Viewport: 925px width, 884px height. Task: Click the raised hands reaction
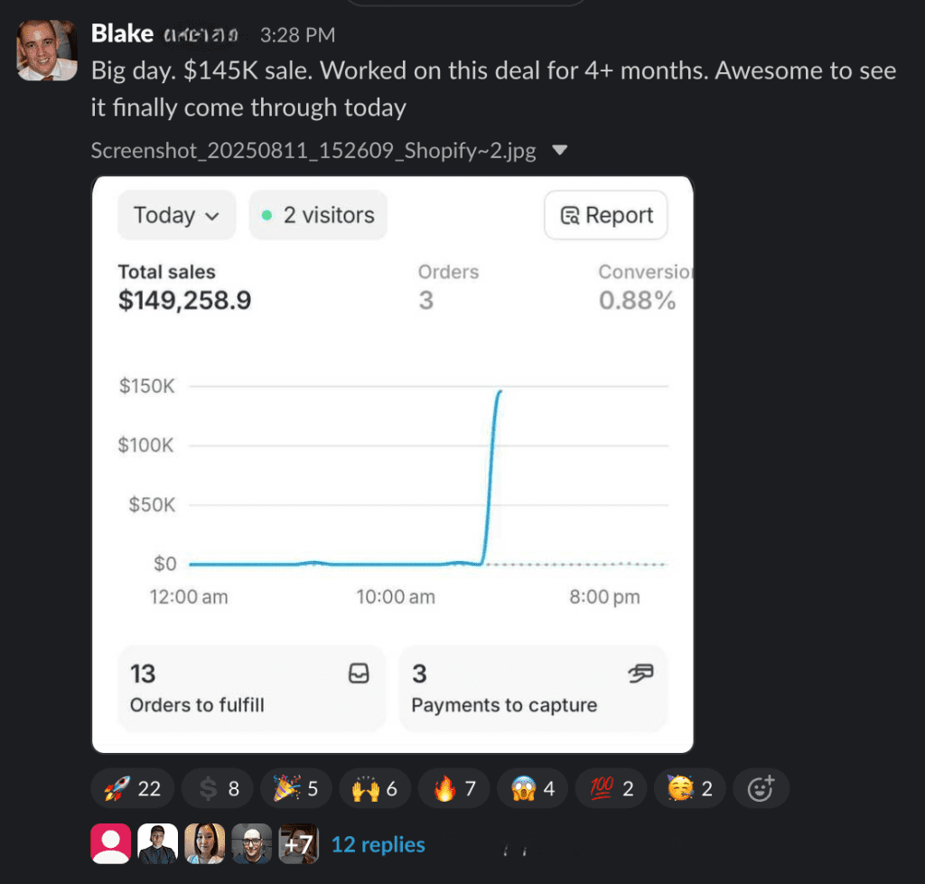pyautogui.click(x=375, y=788)
